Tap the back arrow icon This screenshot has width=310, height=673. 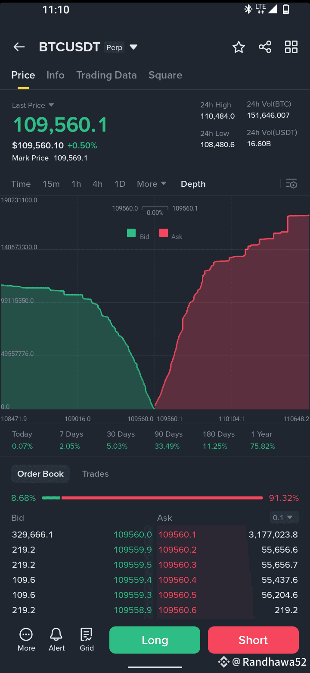(x=19, y=47)
